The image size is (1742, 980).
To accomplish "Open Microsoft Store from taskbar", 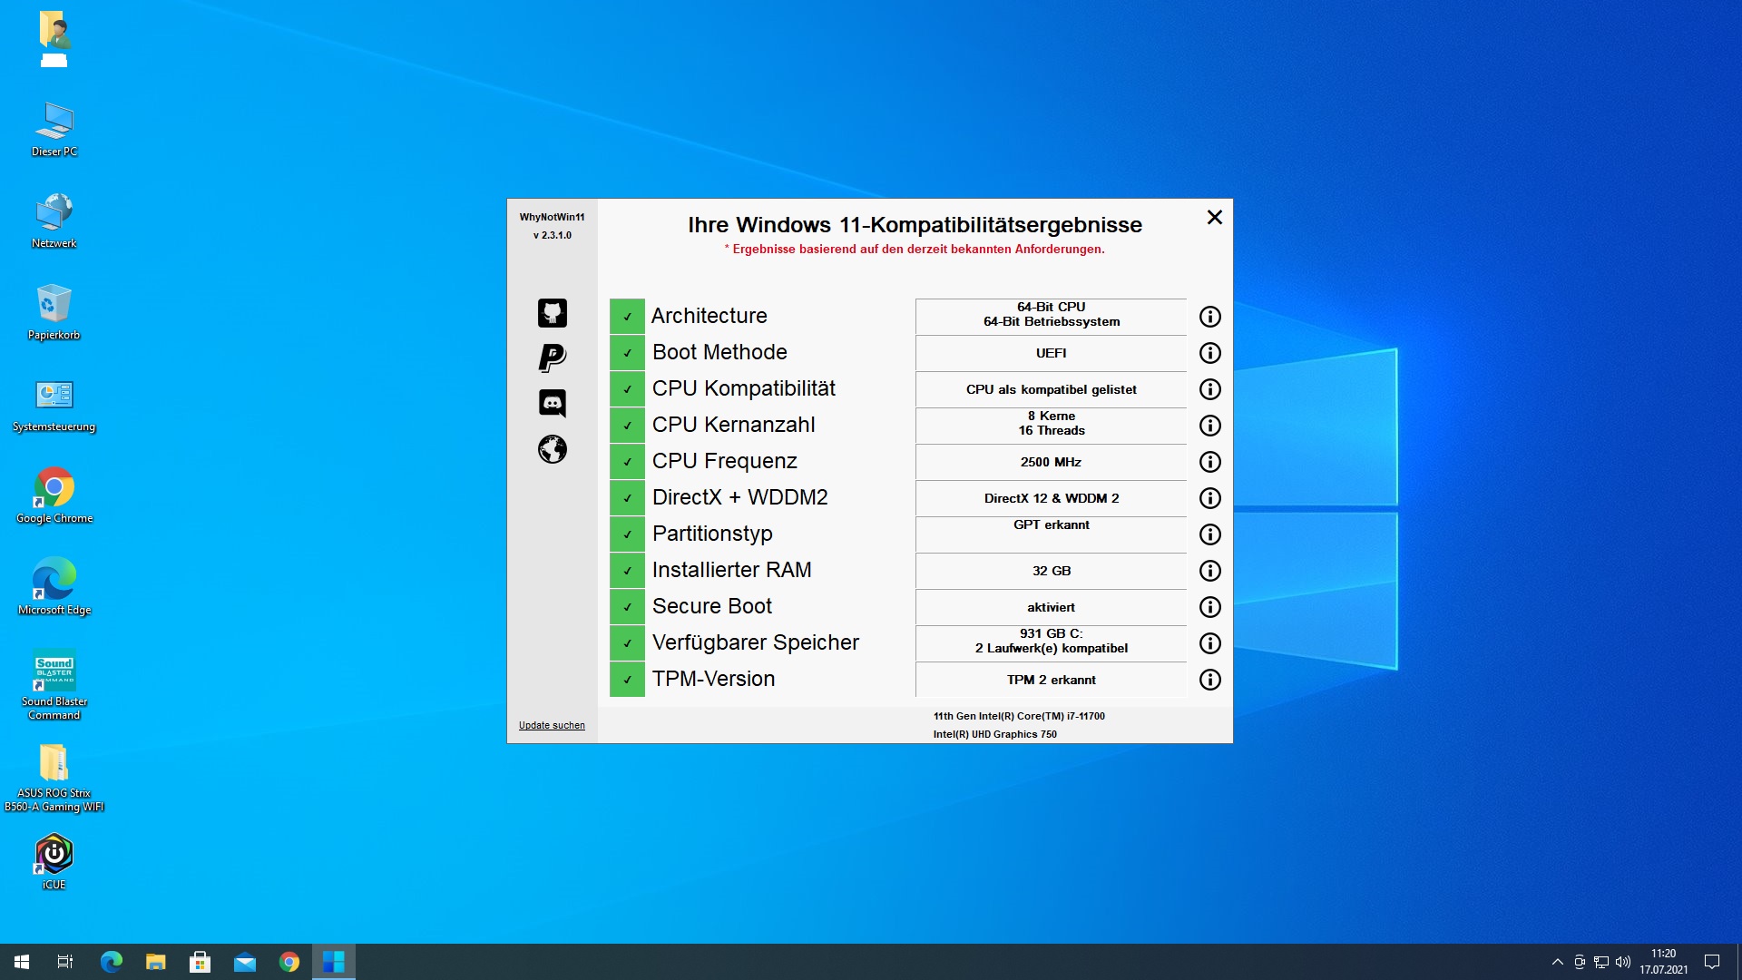I will pyautogui.click(x=200, y=962).
